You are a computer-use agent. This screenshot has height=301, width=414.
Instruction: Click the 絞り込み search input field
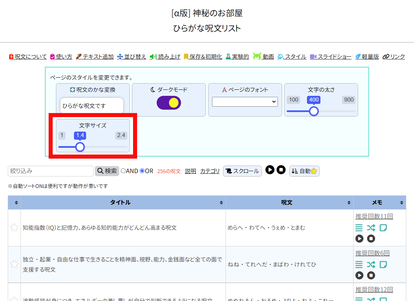(51, 171)
